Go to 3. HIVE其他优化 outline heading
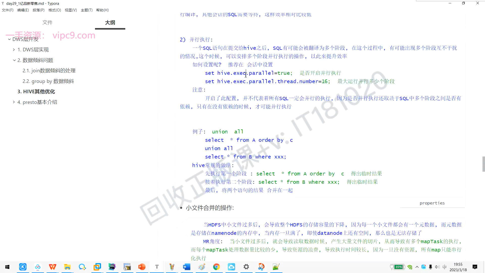 click(36, 92)
